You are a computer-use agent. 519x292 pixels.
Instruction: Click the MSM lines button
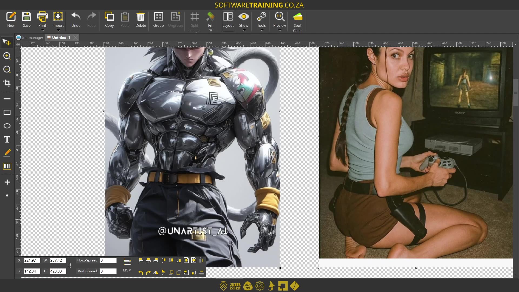(127, 265)
